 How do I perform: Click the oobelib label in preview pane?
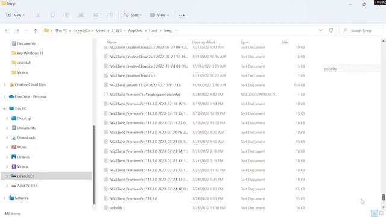point(330,69)
